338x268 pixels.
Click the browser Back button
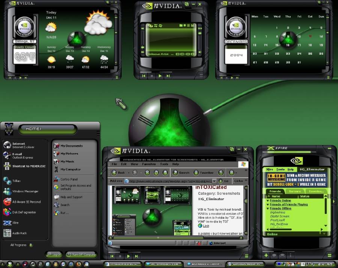pyautogui.click(x=118, y=173)
